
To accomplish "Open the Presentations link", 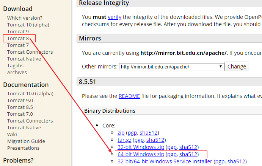I will tap(24, 148).
